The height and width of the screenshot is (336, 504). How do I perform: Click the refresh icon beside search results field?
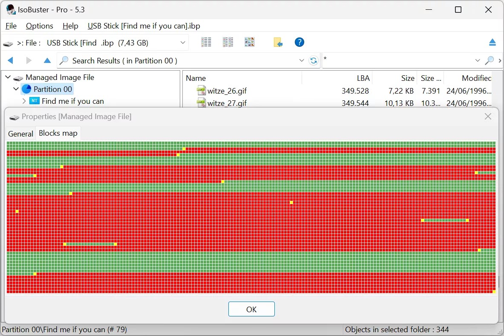(314, 60)
